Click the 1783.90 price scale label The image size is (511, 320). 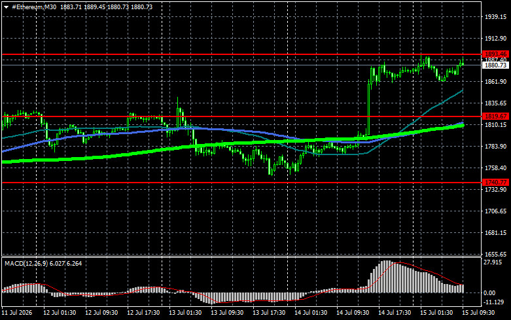495,147
